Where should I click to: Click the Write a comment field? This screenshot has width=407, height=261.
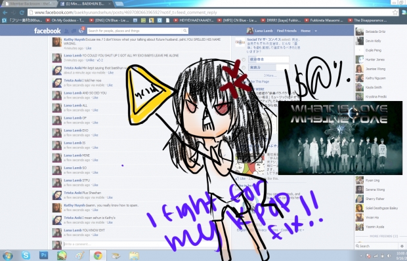click(140, 244)
